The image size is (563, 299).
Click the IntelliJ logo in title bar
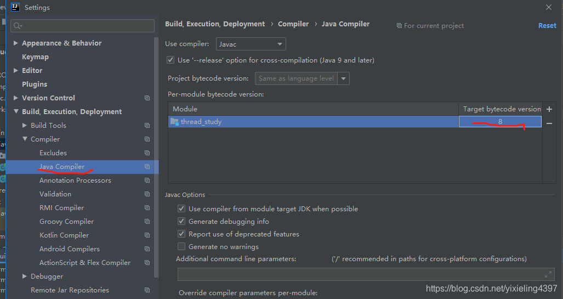coord(15,7)
